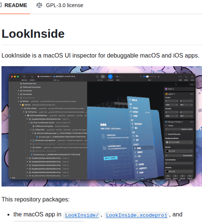Open the CALayer / UIView dropdown in the screenshot

pos(174,122)
